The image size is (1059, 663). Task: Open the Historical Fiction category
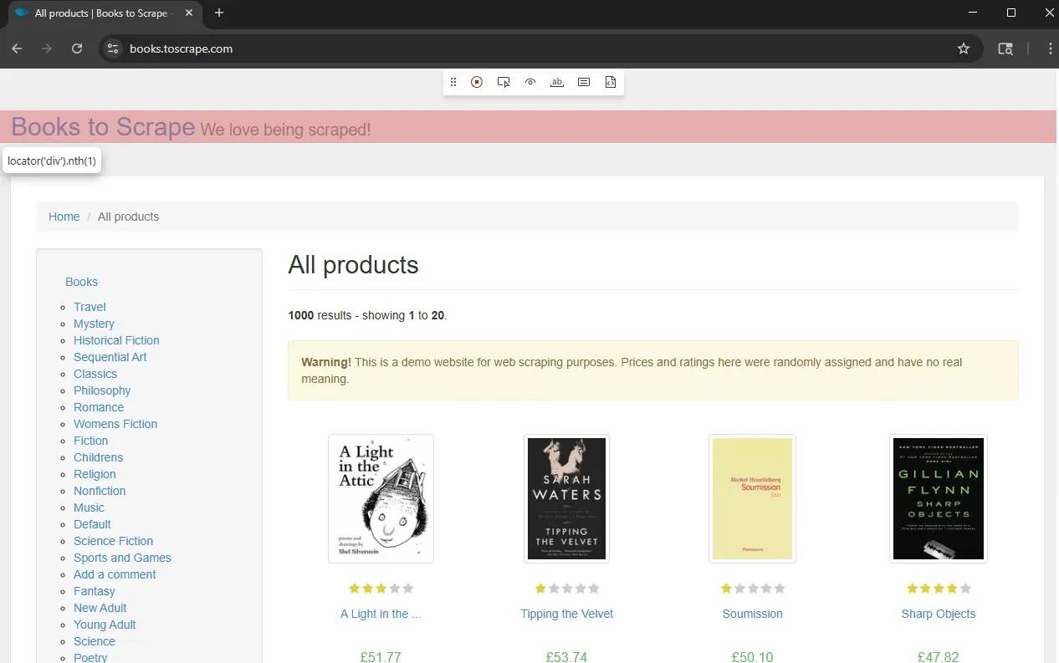click(x=116, y=340)
